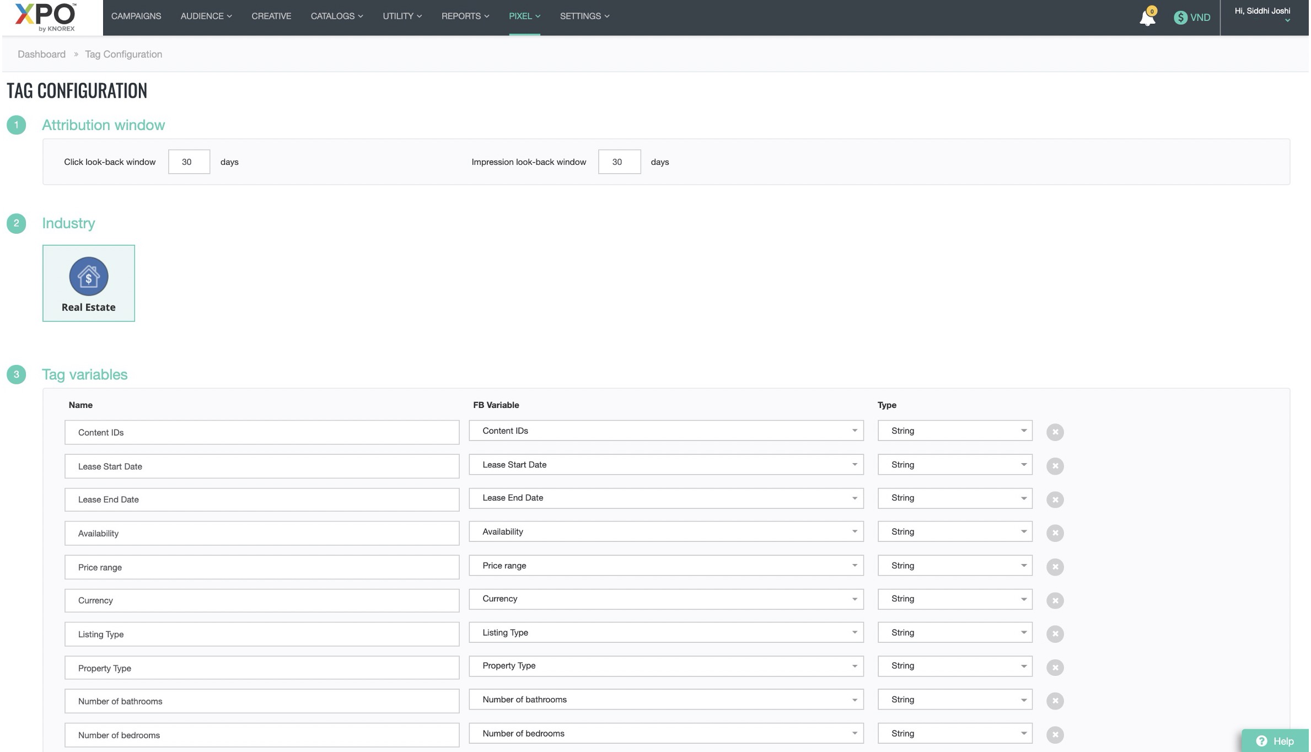Image resolution: width=1311 pixels, height=752 pixels.
Task: Click the Number of bathrooms name field
Action: click(261, 701)
